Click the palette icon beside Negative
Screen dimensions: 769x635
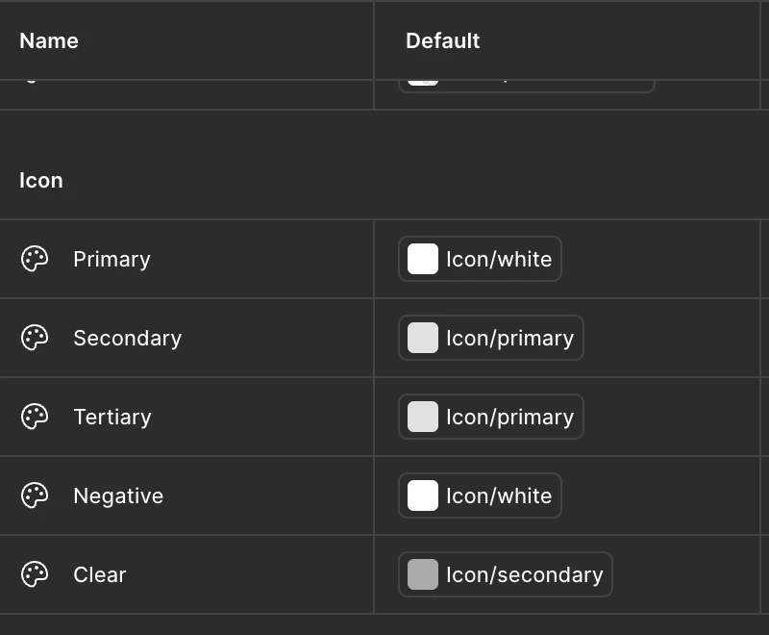(x=35, y=495)
